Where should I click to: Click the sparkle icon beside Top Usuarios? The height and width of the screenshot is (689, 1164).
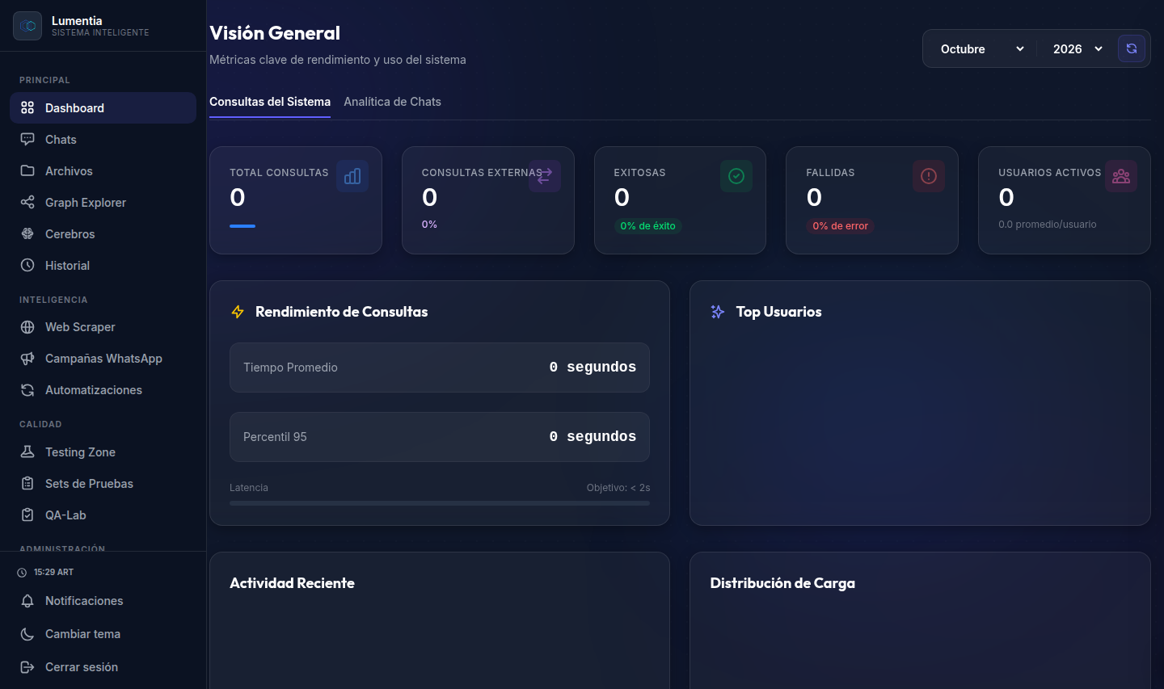(718, 312)
